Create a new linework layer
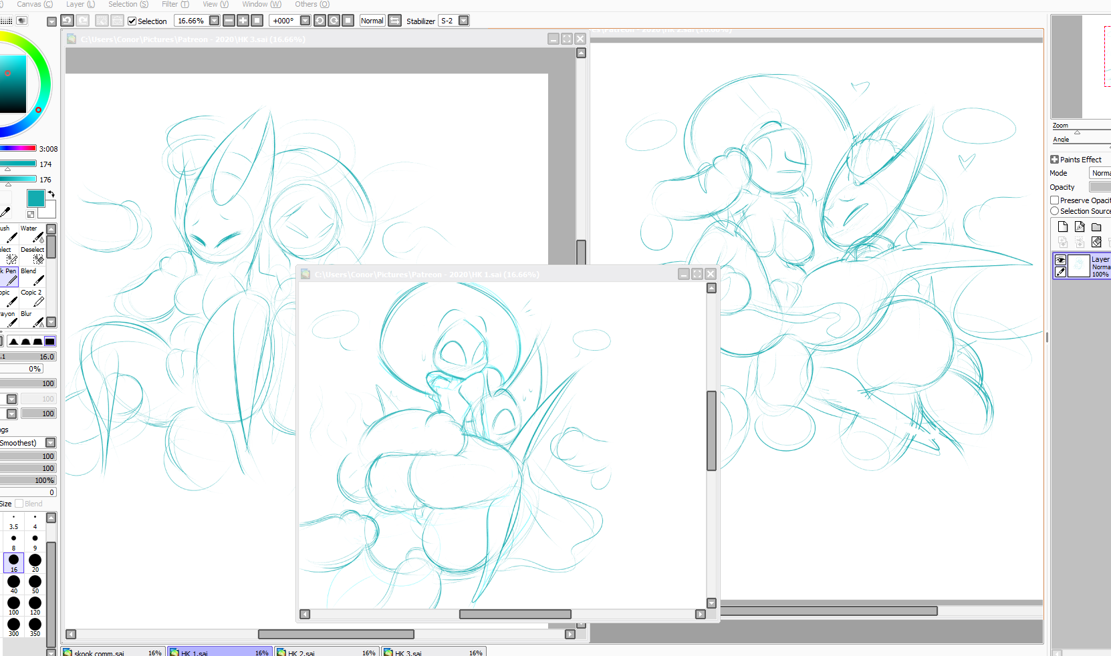The width and height of the screenshot is (1111, 656). coord(1080,227)
